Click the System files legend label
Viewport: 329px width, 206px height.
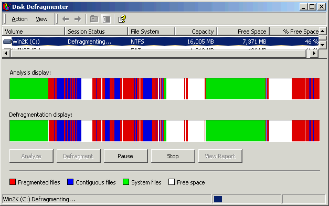(x=146, y=182)
